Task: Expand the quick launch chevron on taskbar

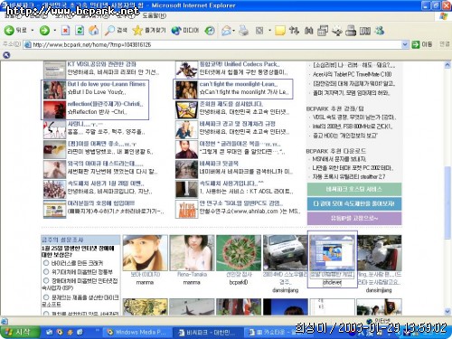Action: 98,330
